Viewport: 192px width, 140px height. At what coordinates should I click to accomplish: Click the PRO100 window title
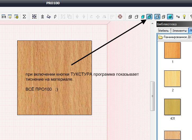(x=53, y=3)
